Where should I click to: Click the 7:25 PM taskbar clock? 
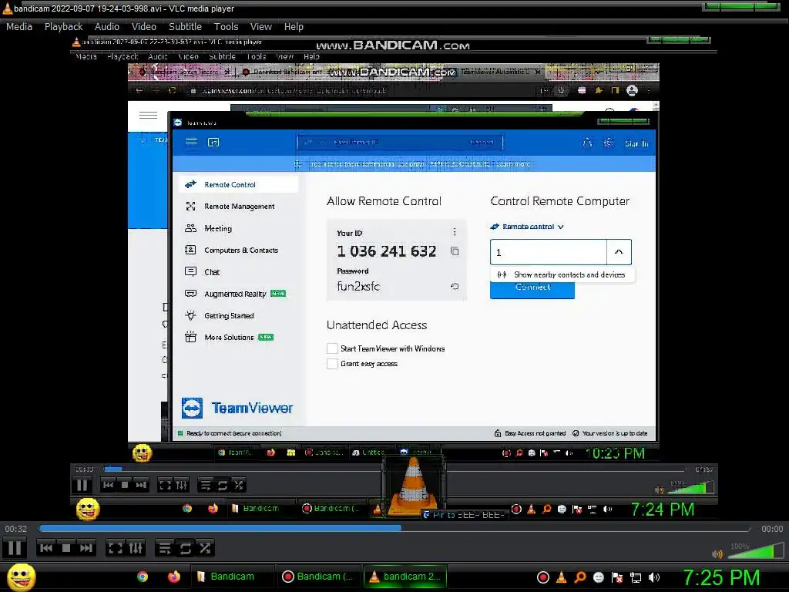coord(721,577)
